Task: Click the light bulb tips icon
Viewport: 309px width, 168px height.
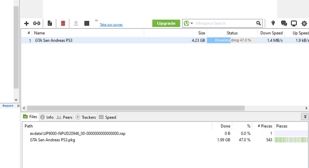Action: 273,23
